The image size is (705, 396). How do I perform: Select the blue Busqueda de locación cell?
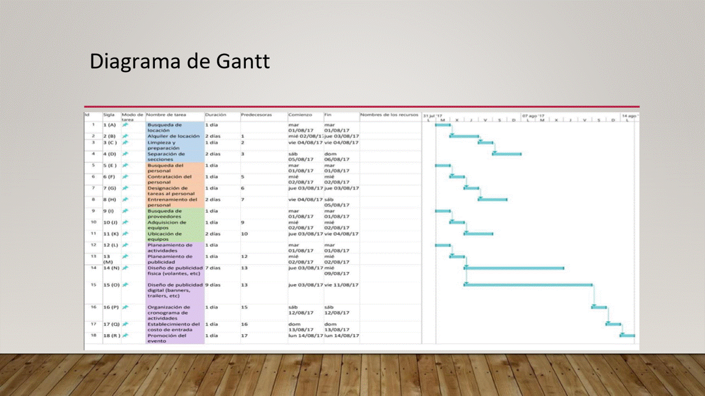click(174, 128)
